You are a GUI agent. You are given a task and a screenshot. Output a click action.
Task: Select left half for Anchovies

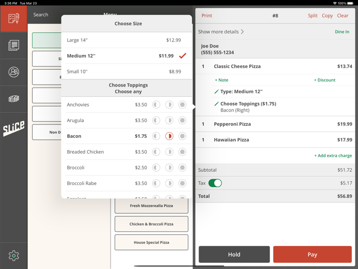pos(156,105)
